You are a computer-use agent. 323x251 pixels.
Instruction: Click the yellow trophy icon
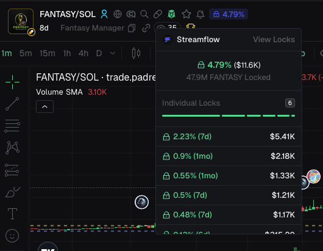click(x=191, y=26)
